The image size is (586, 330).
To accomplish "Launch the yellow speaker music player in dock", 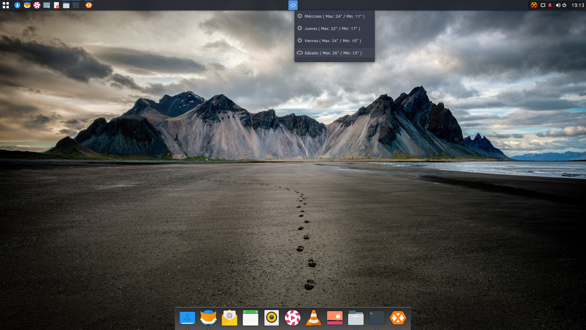I will [272, 318].
